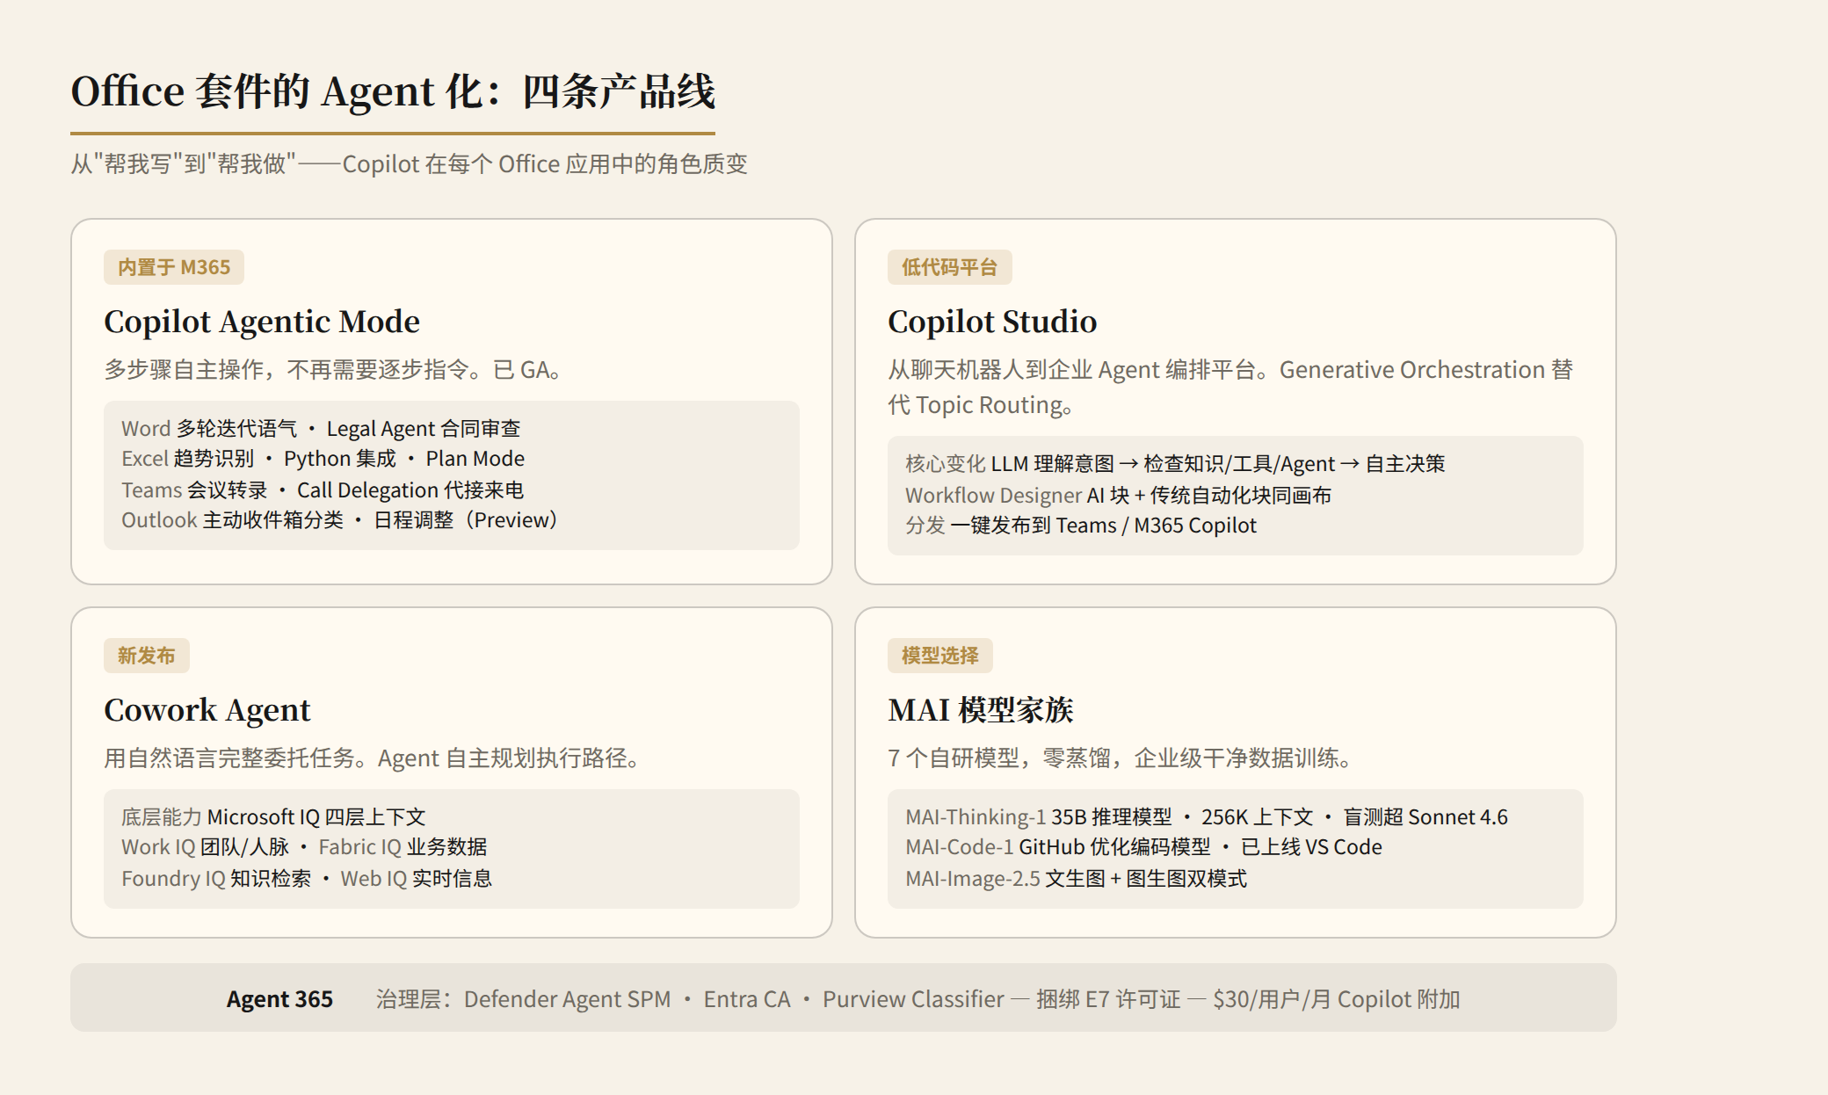Click the line '用自然语言完整委托任务。Agent 自主规划执行路径。'

[x=372, y=758]
